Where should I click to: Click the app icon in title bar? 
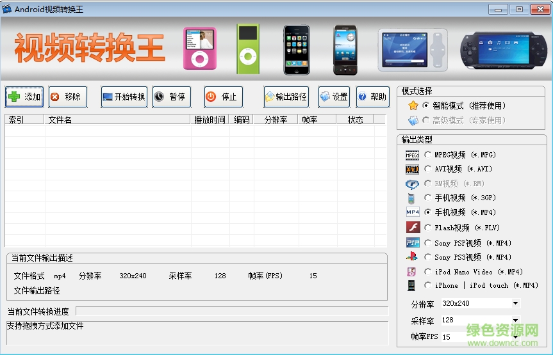click(6, 8)
